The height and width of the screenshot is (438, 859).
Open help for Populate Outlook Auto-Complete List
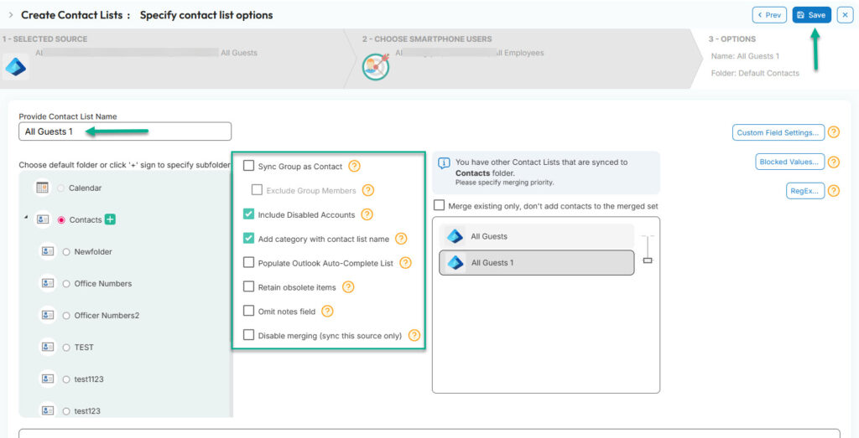point(405,262)
